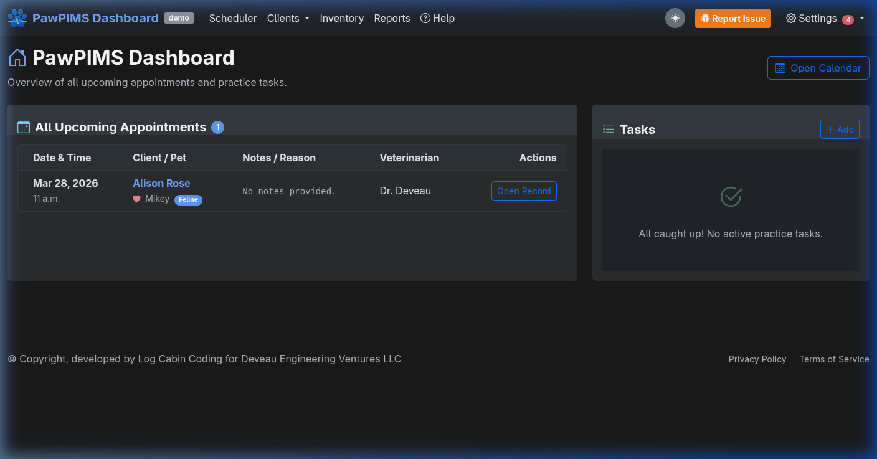Image resolution: width=877 pixels, height=459 pixels.
Task: Click the demo badge in navbar
Action: [x=179, y=18]
